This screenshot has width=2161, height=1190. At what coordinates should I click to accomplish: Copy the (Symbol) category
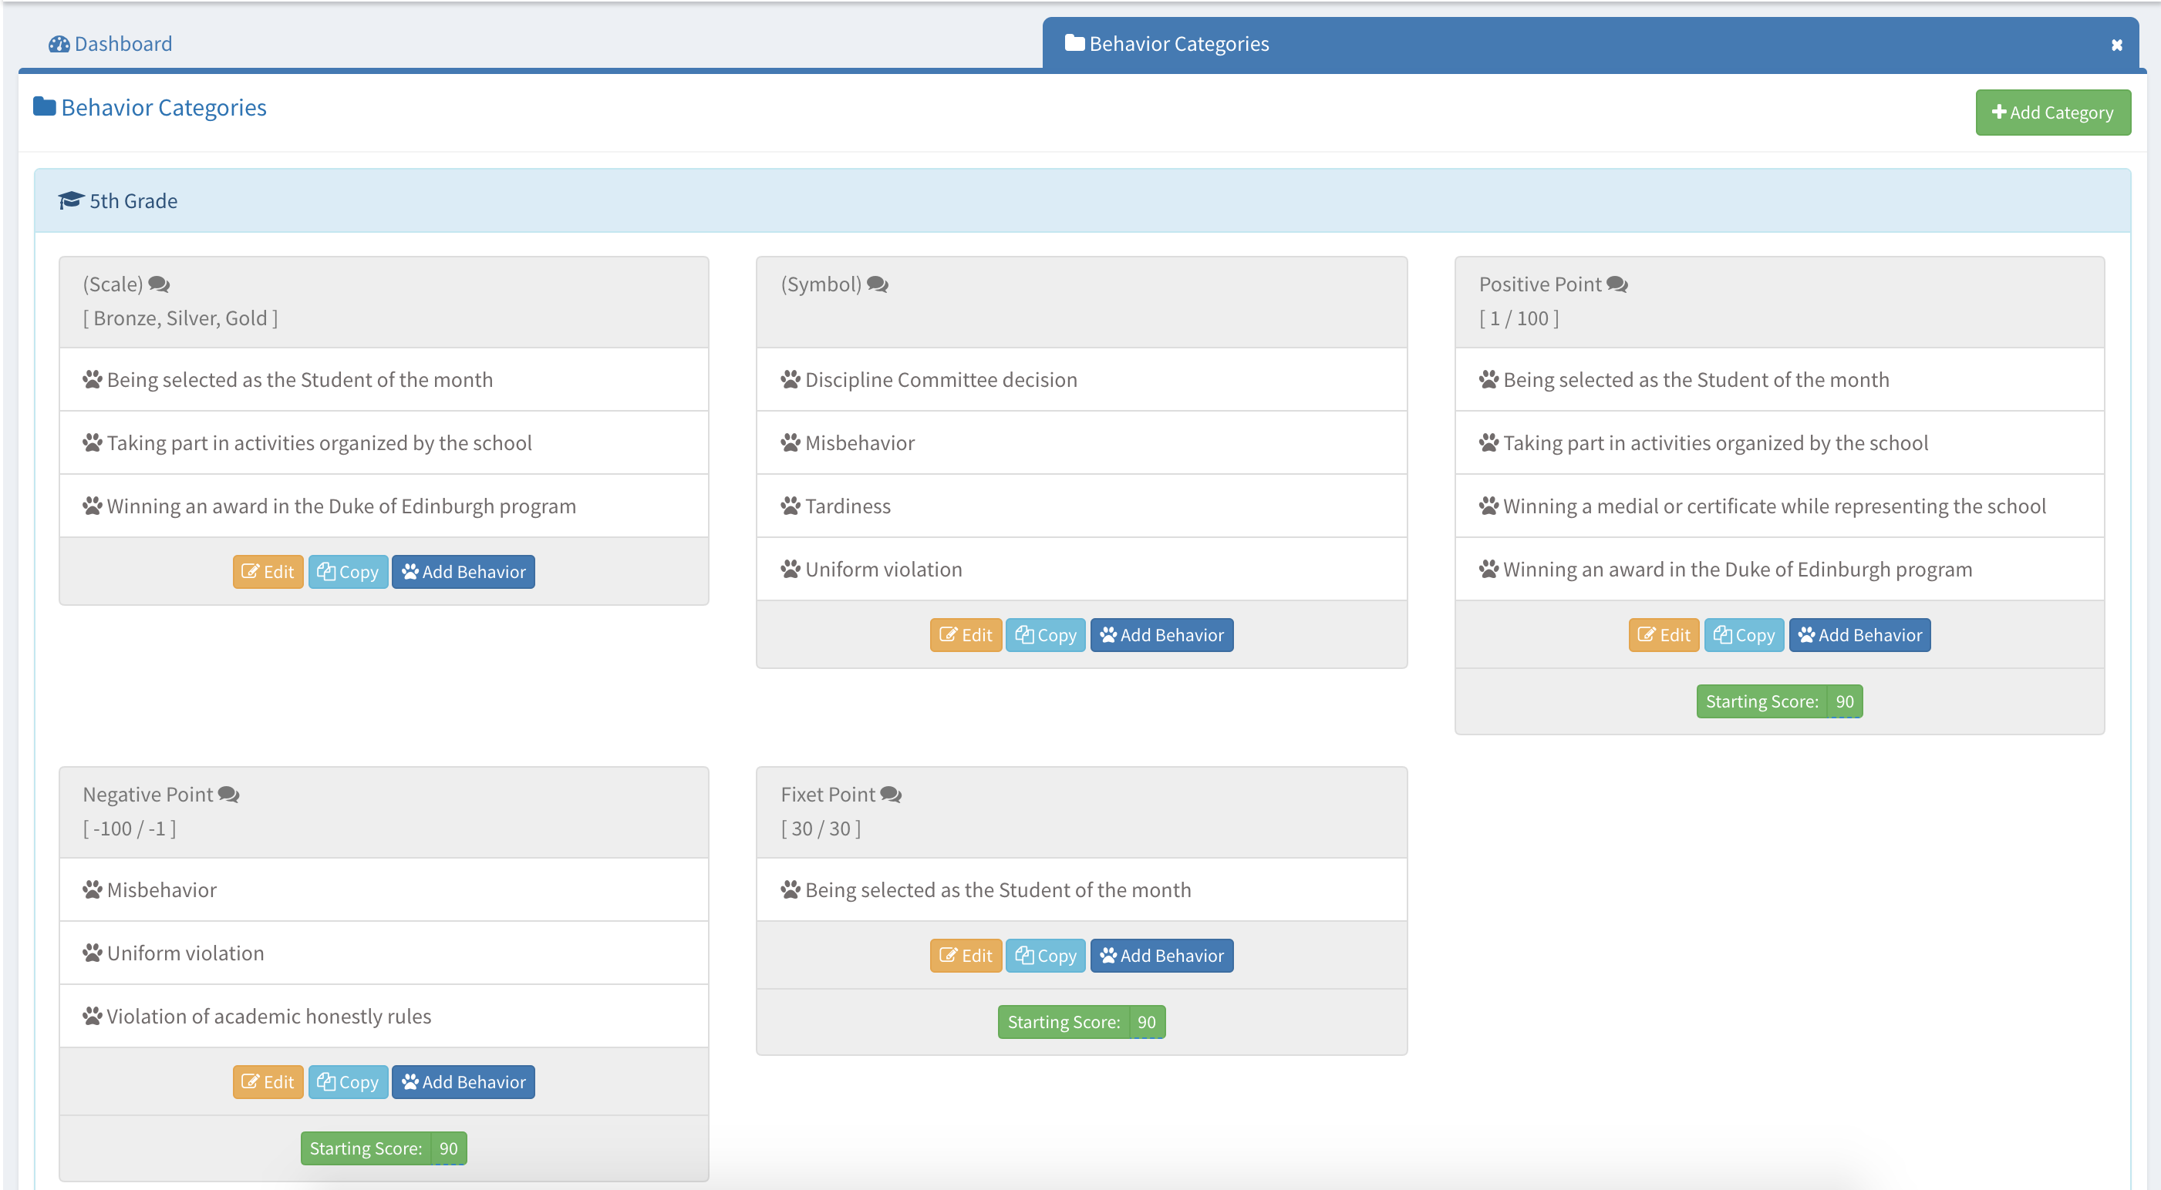[x=1045, y=636]
